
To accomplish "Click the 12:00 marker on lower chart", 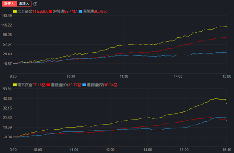I will 110,150.
